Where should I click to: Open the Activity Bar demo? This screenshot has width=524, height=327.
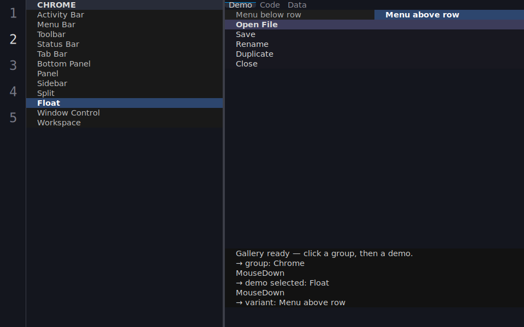pos(124,15)
